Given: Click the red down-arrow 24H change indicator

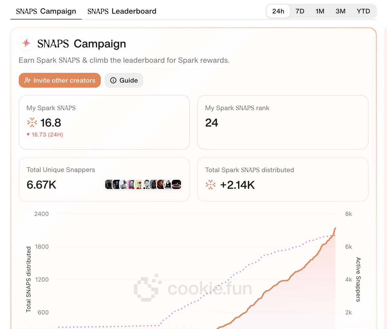Looking at the screenshot, I should click(x=28, y=135).
